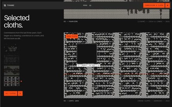Select the fourth thumbnail with active dot
Screen dimensions: 172x107
tap(12, 81)
